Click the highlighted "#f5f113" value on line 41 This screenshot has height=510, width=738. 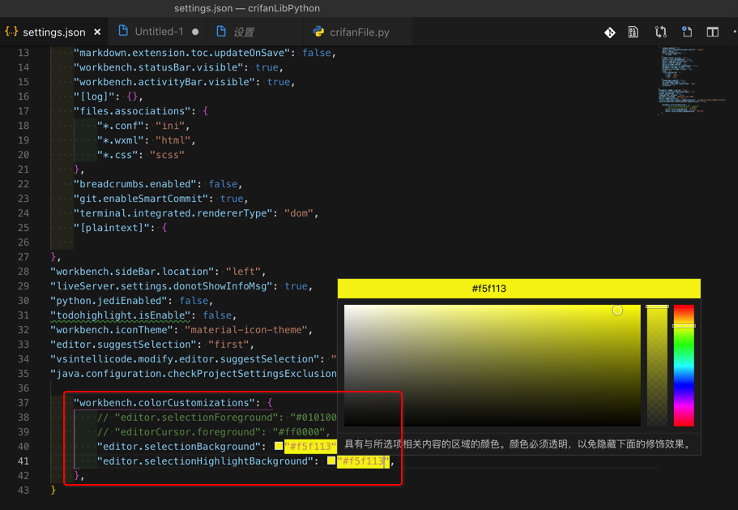coord(363,461)
